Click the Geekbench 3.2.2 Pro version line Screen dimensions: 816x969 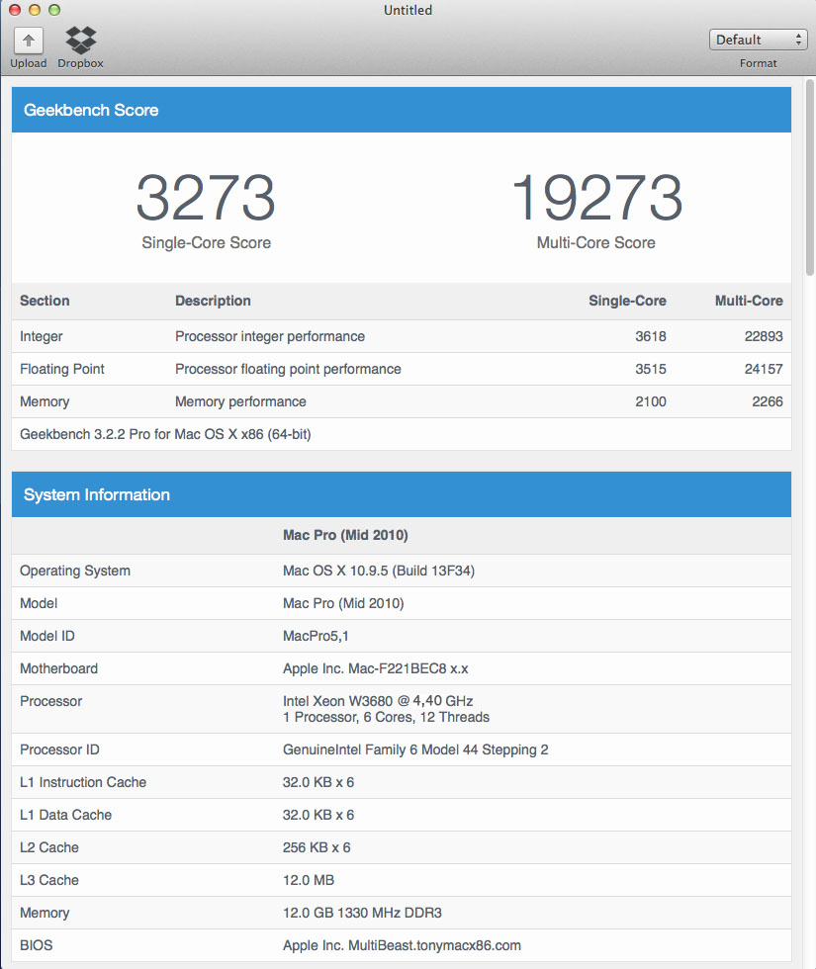165,434
